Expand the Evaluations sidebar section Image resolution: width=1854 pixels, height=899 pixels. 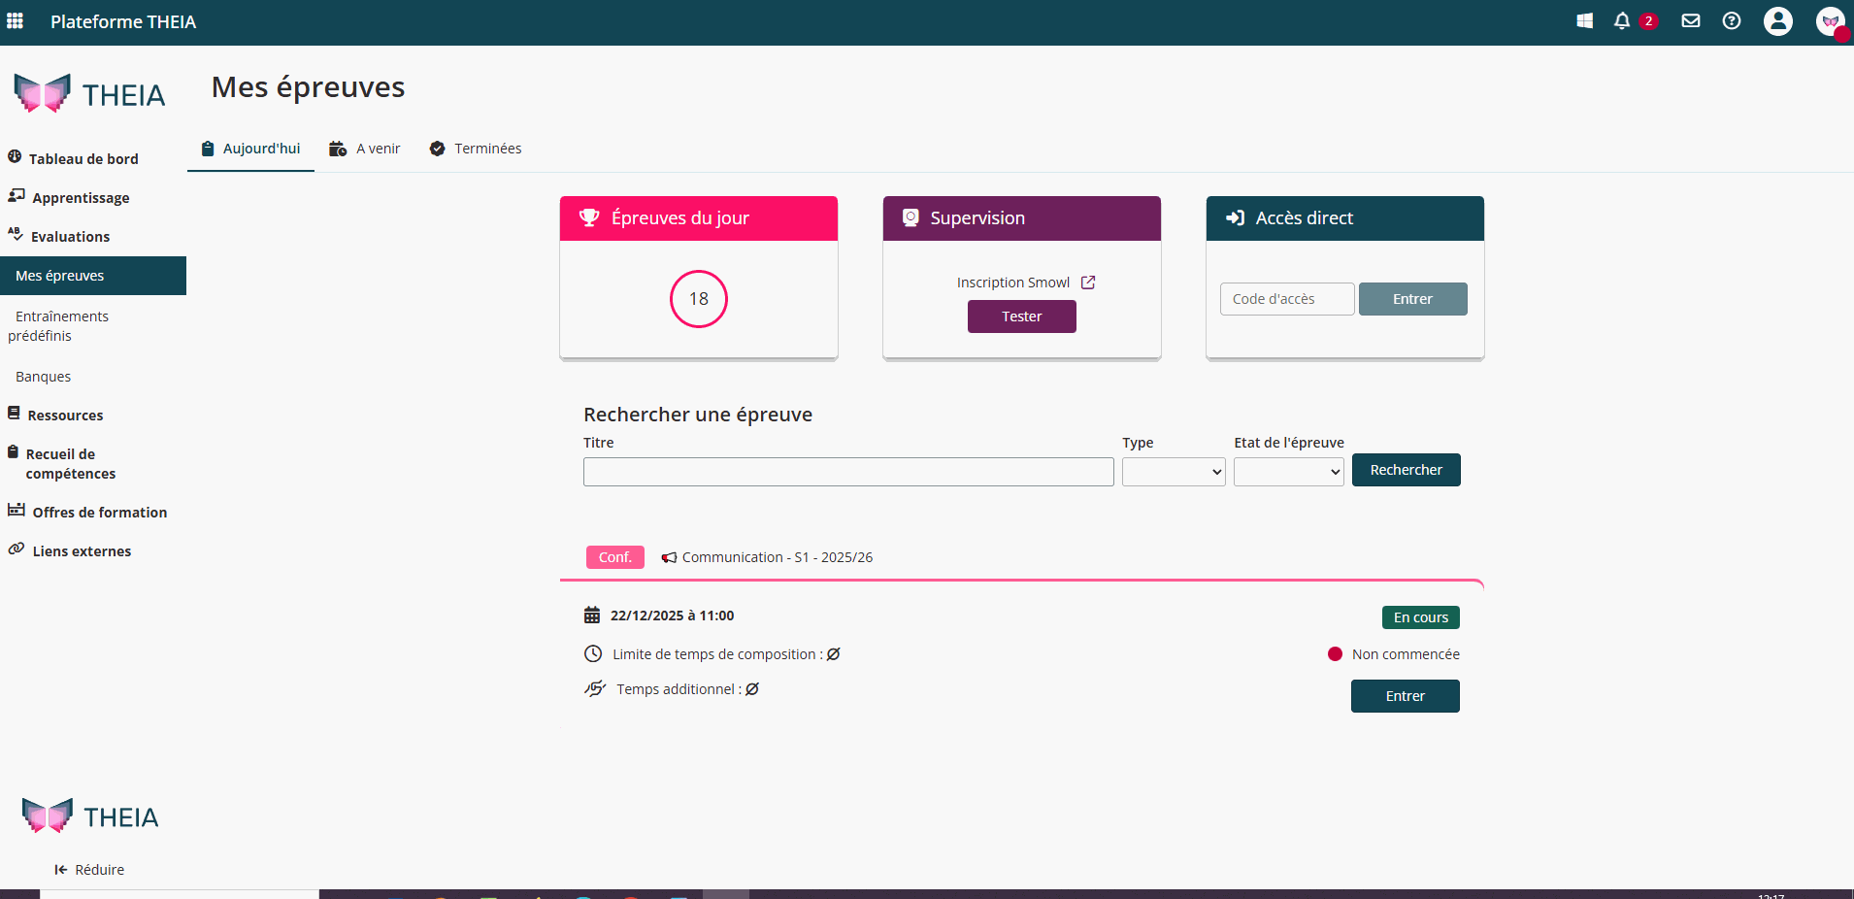(x=70, y=237)
